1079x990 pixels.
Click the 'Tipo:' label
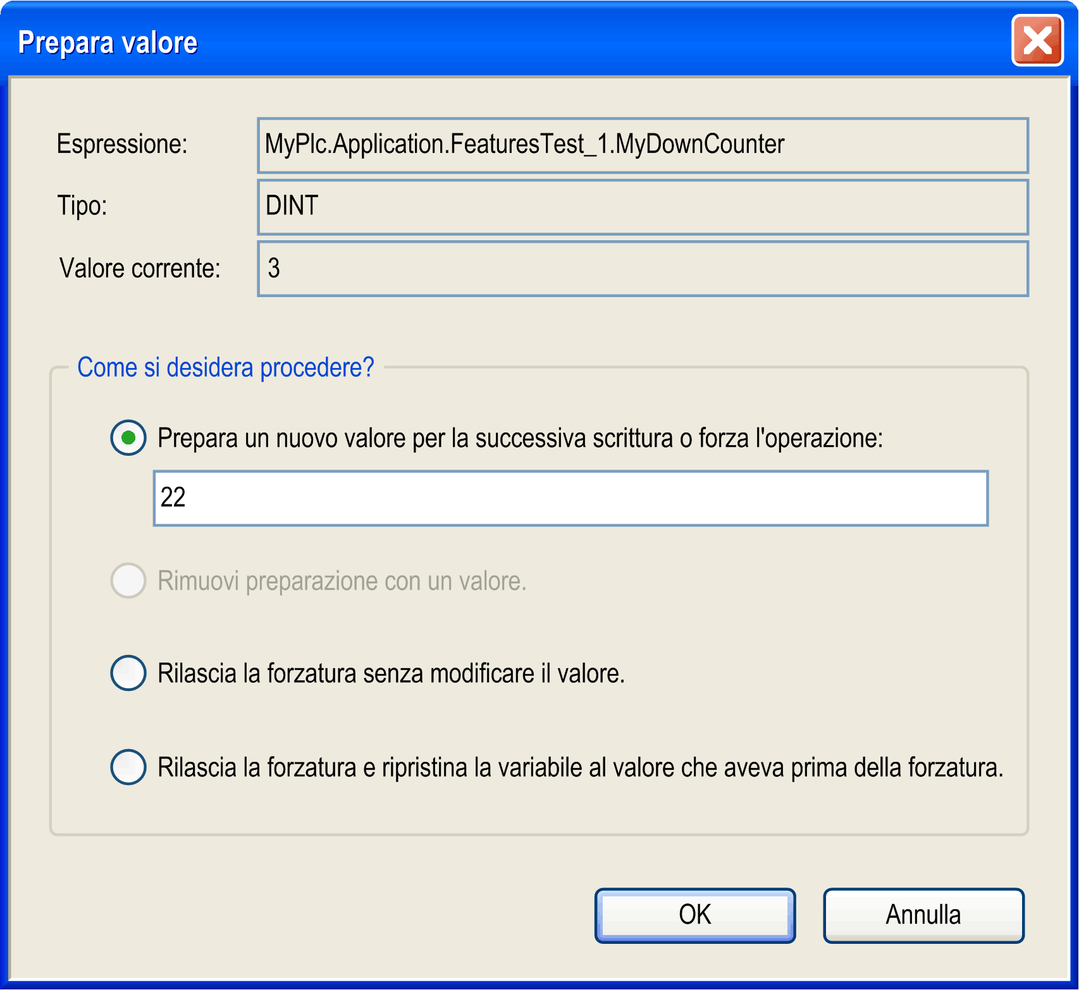click(82, 205)
